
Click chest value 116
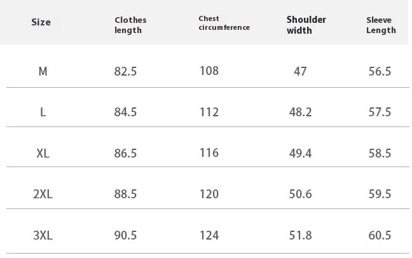209,153
